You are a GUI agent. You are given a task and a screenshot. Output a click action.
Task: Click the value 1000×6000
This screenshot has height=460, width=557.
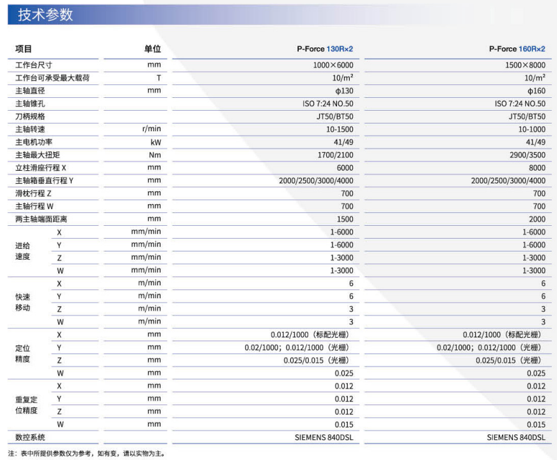click(333, 65)
